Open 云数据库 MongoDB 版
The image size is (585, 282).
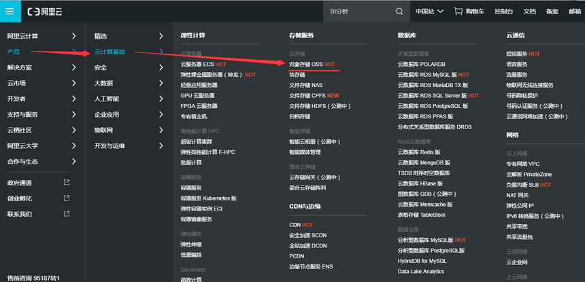pos(424,162)
